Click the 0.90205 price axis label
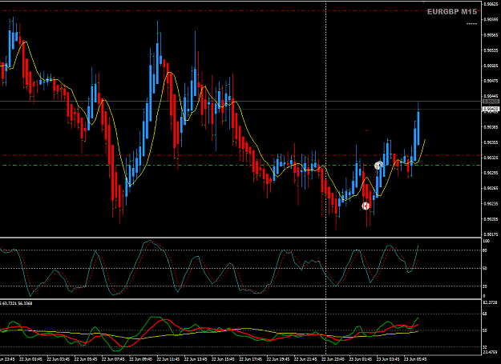Viewport: 501px width, 364px height. pos(491,218)
